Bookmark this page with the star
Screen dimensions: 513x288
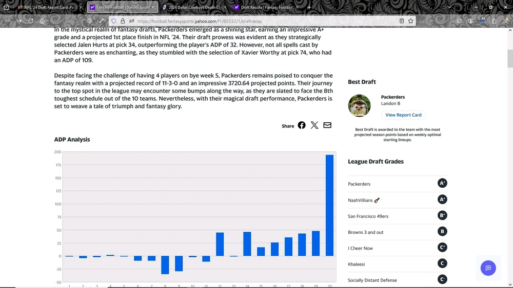(410, 21)
